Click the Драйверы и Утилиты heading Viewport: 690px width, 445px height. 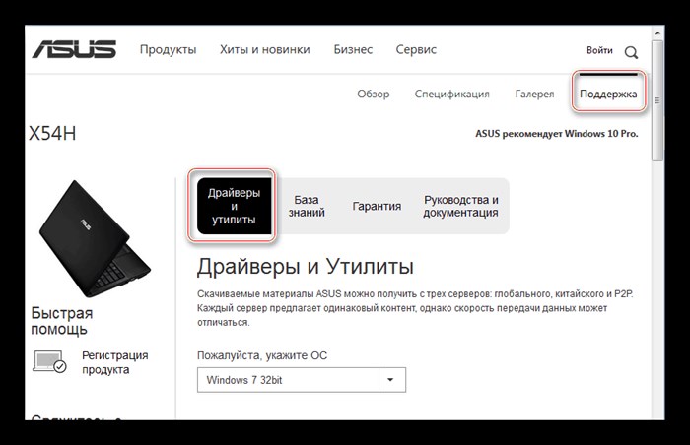coord(305,266)
